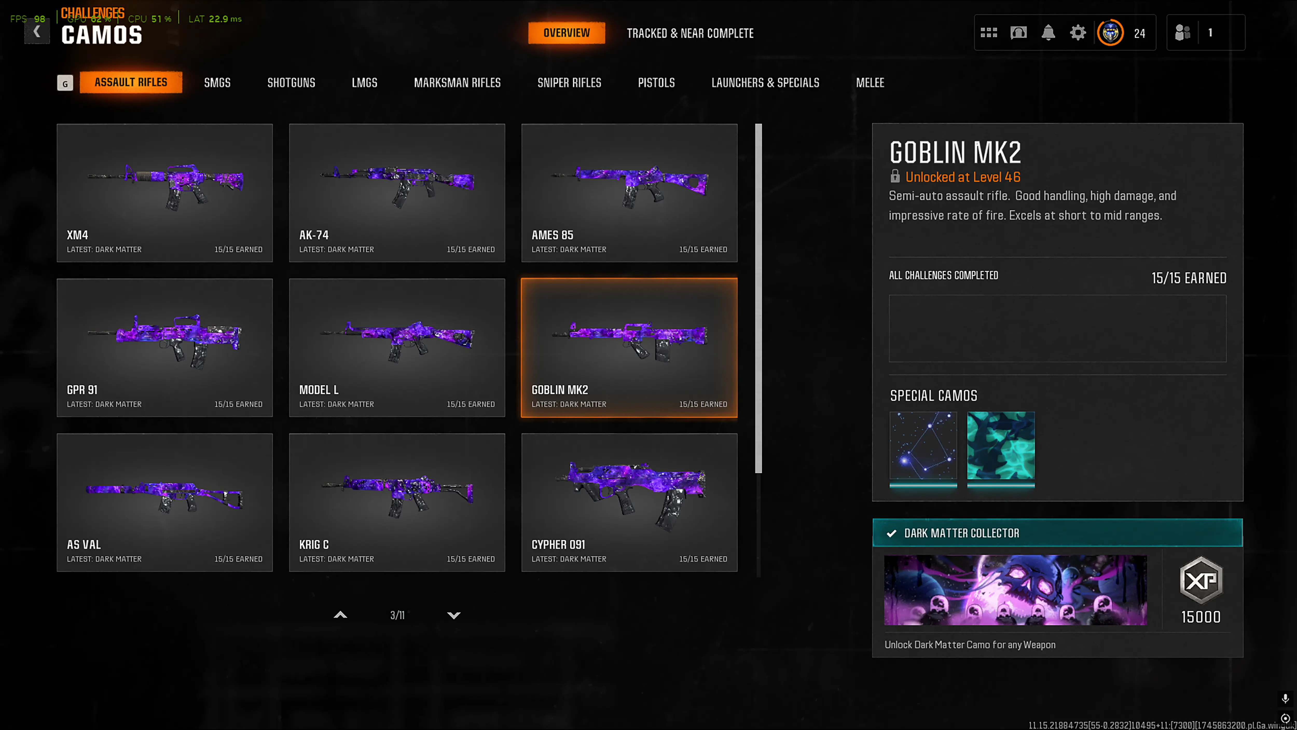Open the grid menu icon
The height and width of the screenshot is (730, 1297).
point(988,33)
